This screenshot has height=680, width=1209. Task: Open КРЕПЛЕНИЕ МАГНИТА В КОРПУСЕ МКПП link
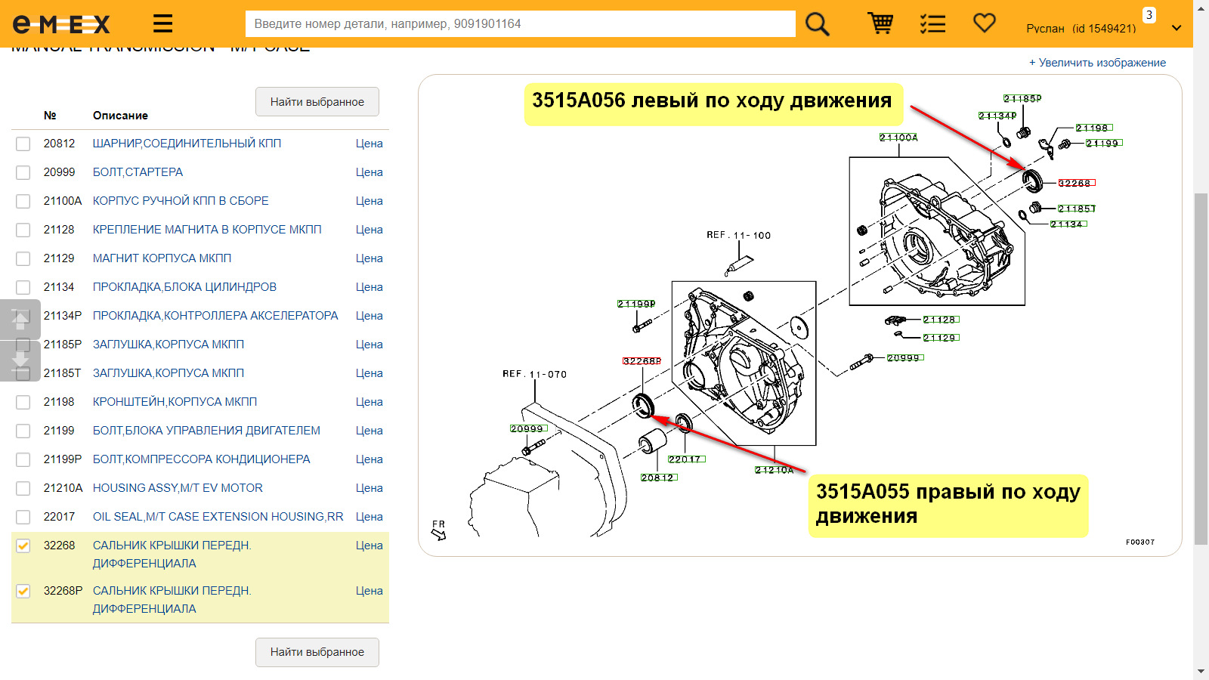point(207,230)
